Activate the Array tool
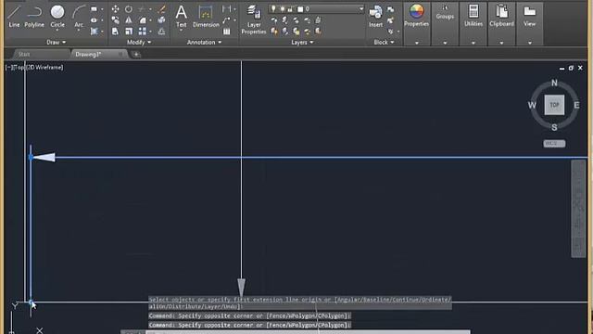This screenshot has width=593, height=334. [x=142, y=31]
